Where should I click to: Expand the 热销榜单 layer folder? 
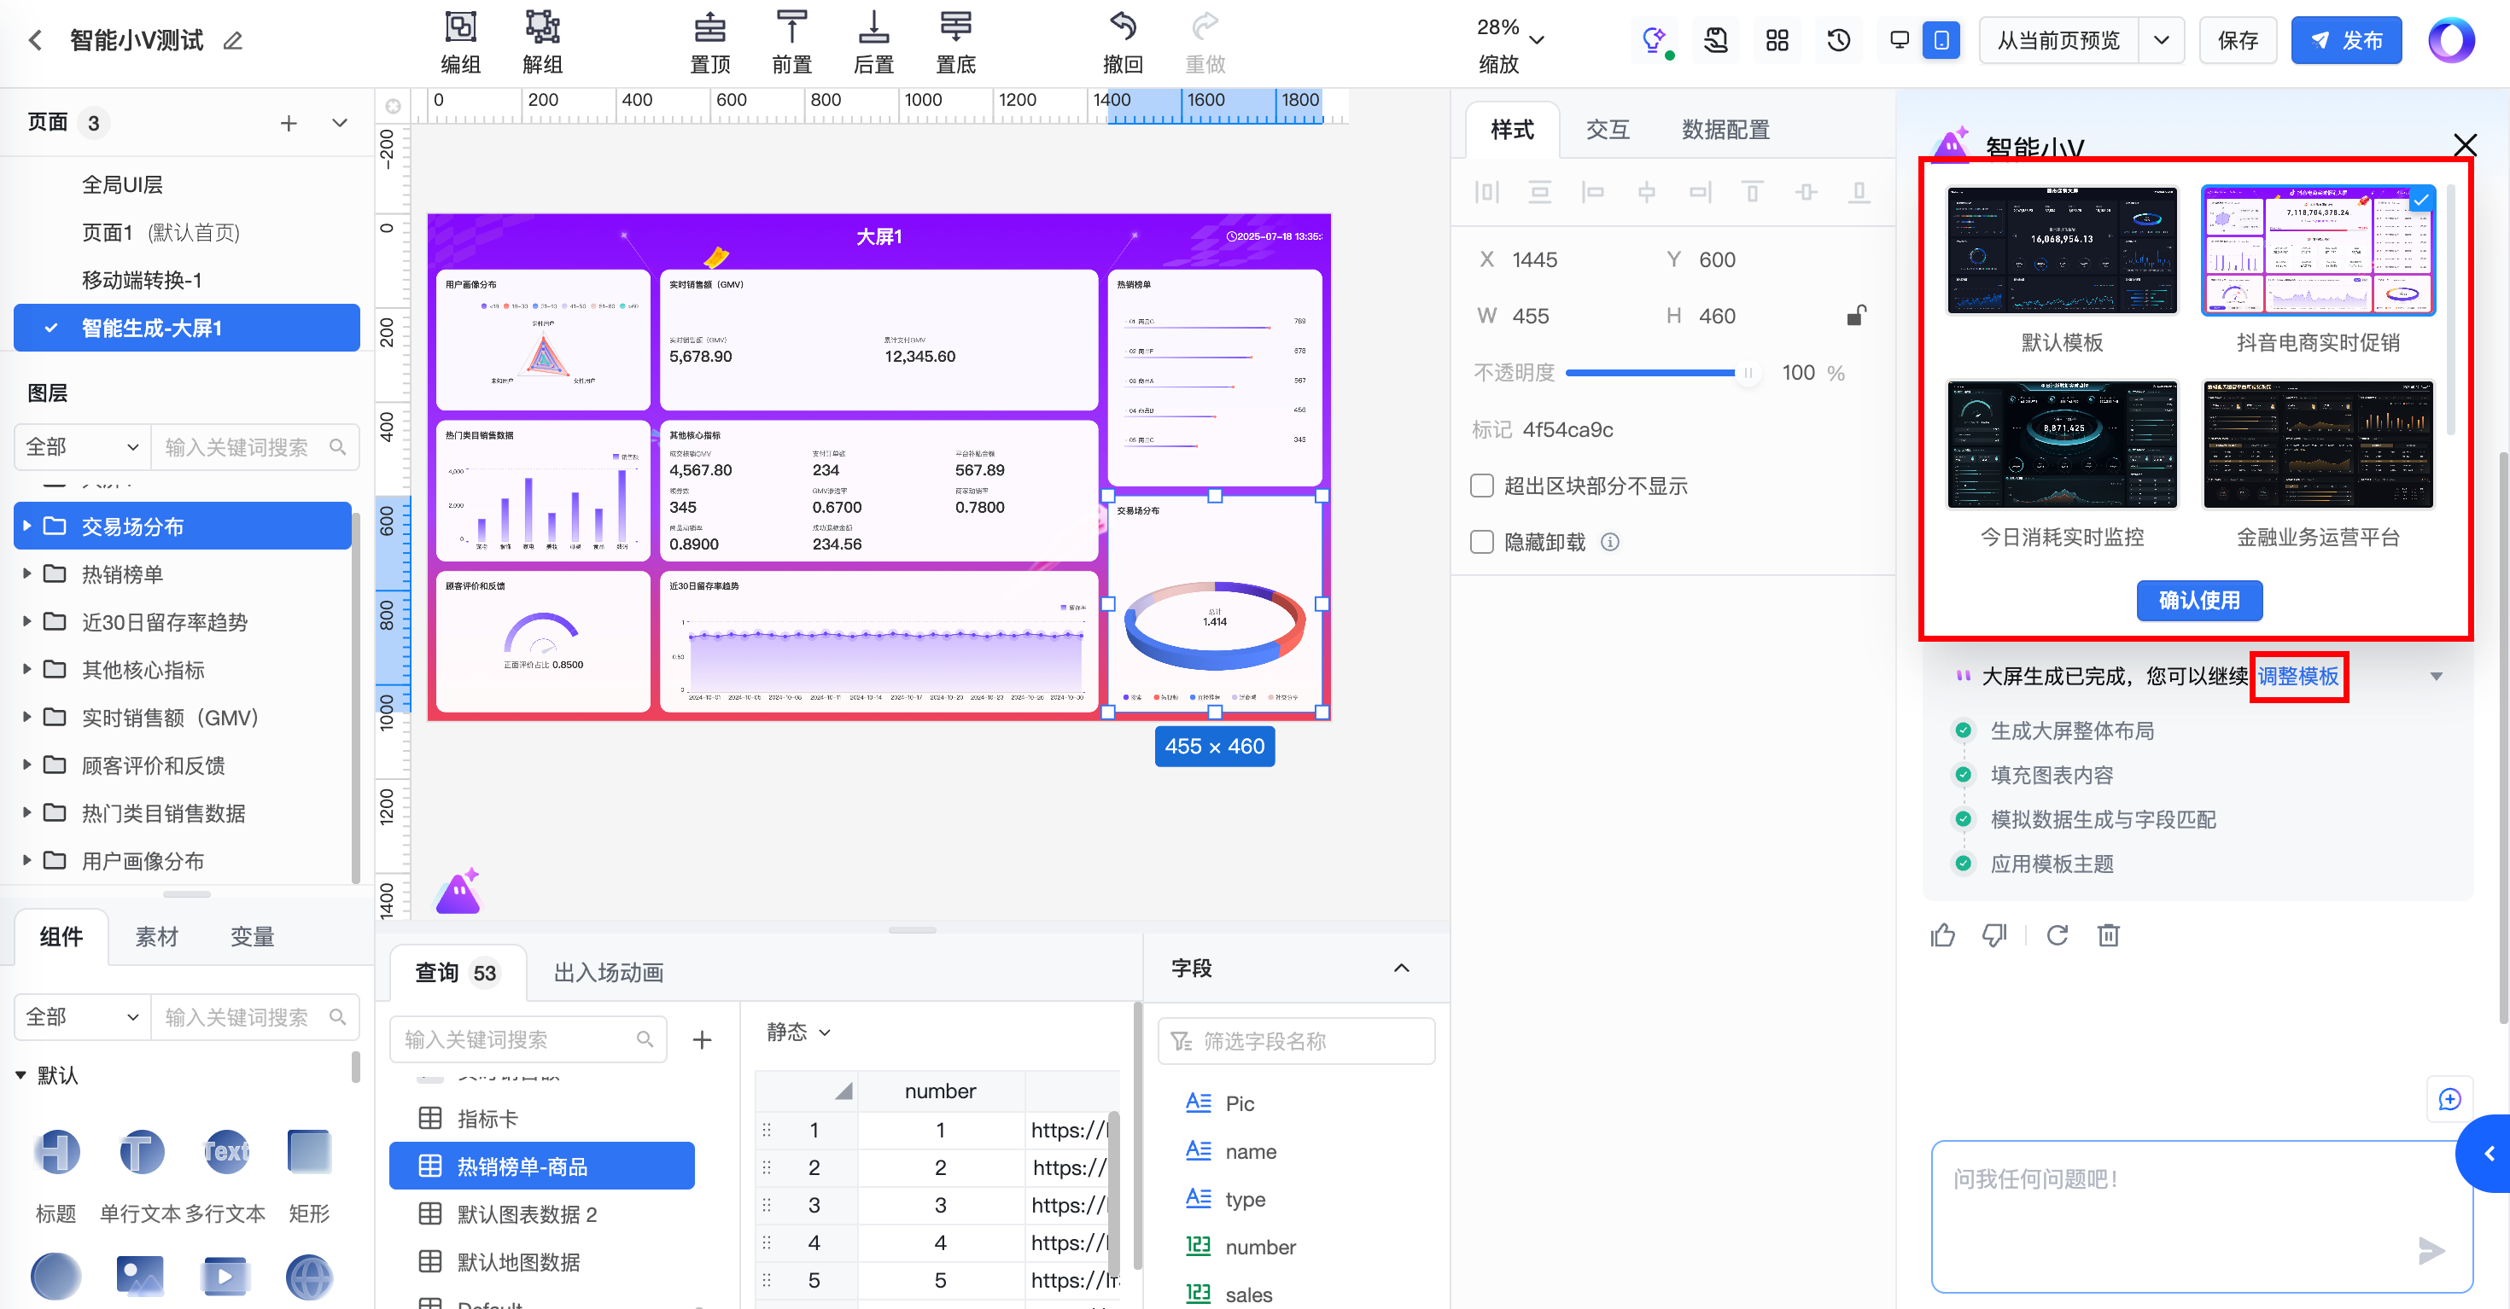coord(27,573)
